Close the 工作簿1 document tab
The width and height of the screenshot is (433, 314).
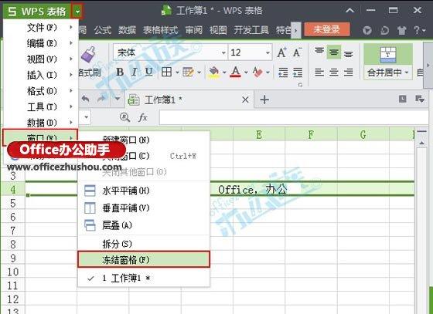[x=245, y=100]
